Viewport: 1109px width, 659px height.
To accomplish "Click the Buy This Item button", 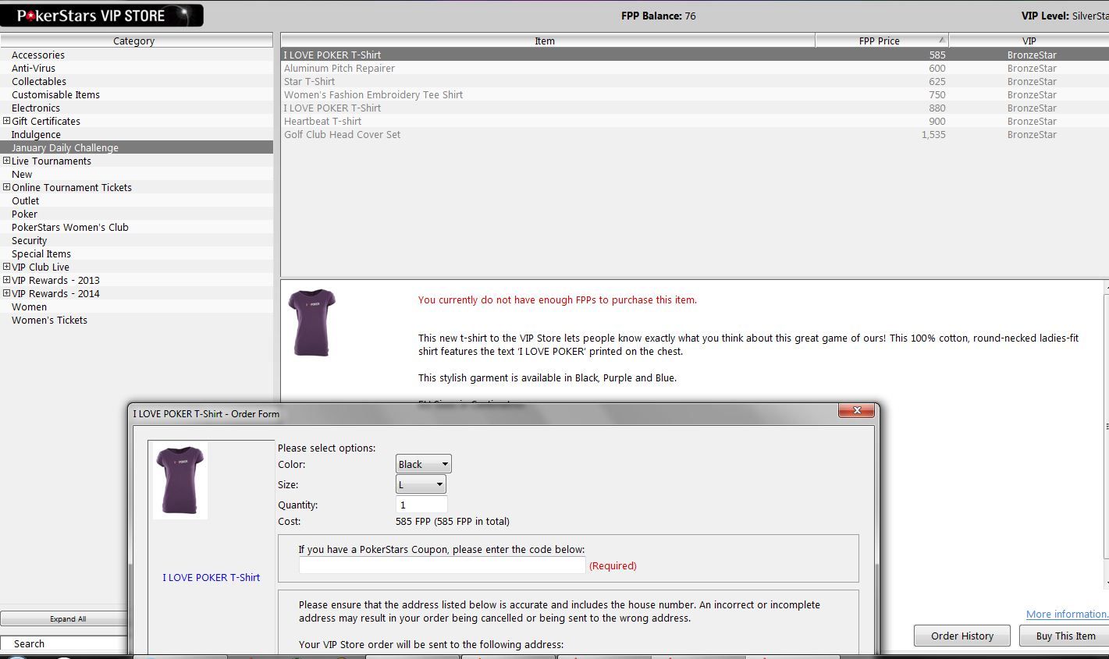I will pyautogui.click(x=1065, y=636).
